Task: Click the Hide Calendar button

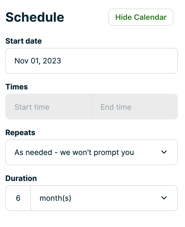Action: coord(141,17)
